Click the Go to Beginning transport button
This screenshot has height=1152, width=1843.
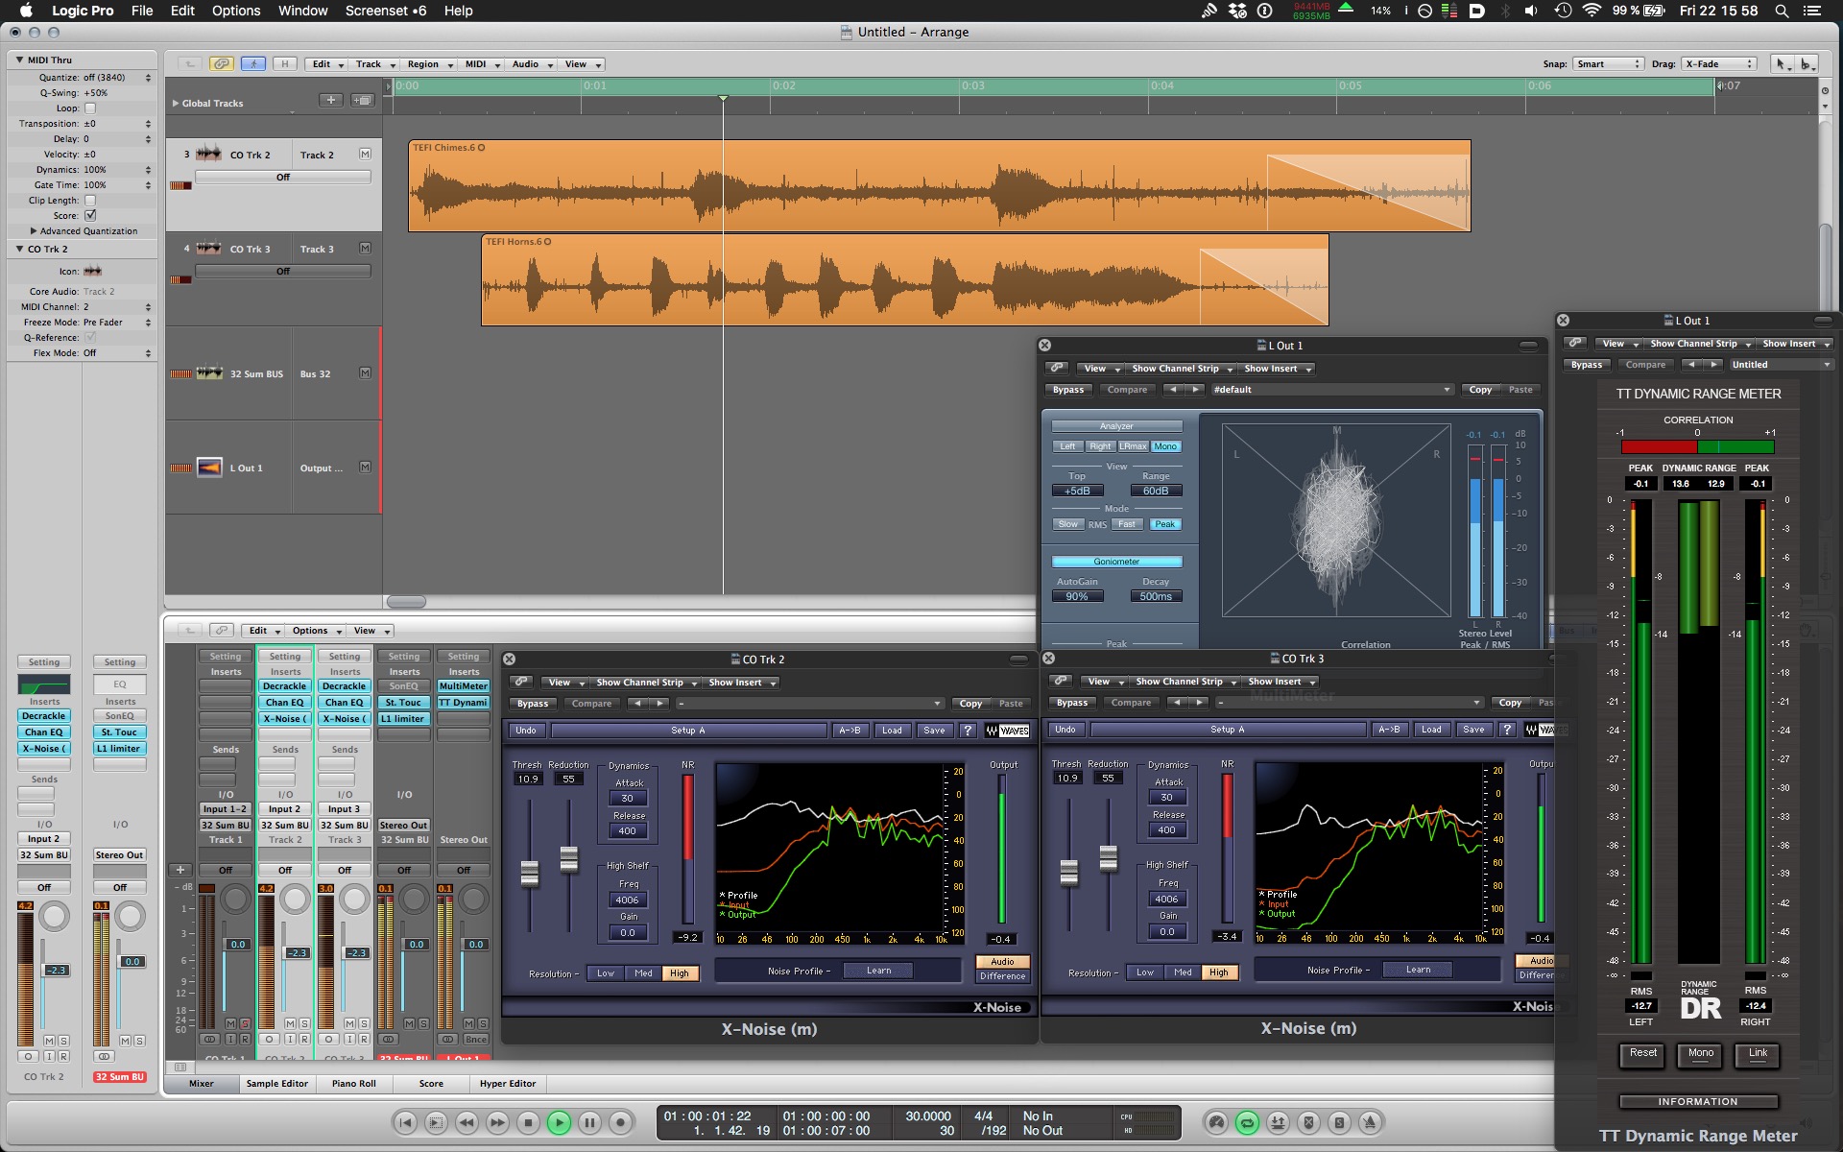[405, 1122]
